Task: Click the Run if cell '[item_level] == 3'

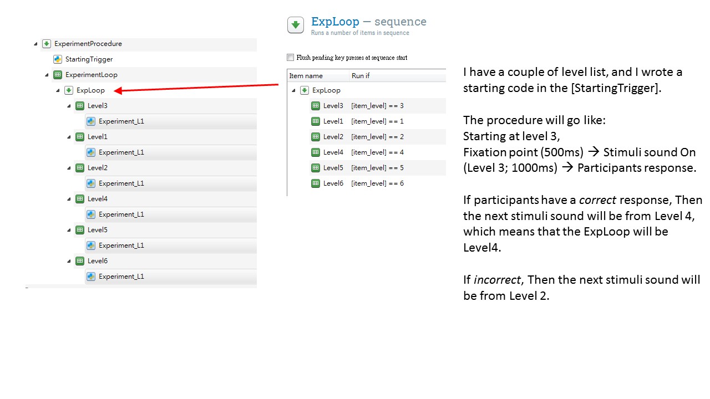Action: [x=378, y=106]
